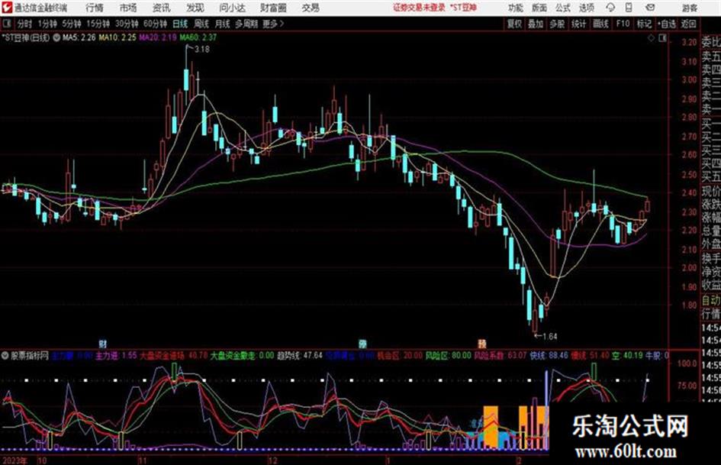The height and width of the screenshot is (465, 721).
Task: Open the 问小达 menu
Action: pyautogui.click(x=232, y=8)
